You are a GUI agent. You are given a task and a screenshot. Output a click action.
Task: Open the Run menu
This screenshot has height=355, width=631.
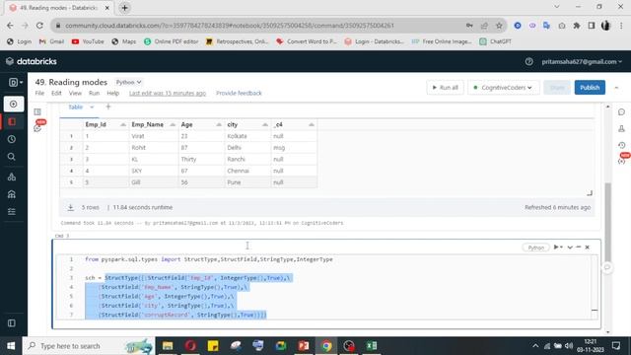(x=95, y=93)
